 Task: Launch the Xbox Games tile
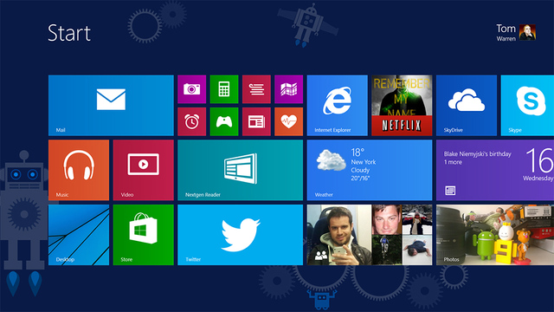[x=224, y=121]
